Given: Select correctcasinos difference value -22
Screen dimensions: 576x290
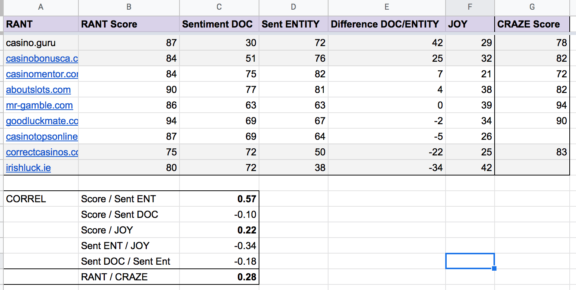Looking at the screenshot, I should [387, 152].
